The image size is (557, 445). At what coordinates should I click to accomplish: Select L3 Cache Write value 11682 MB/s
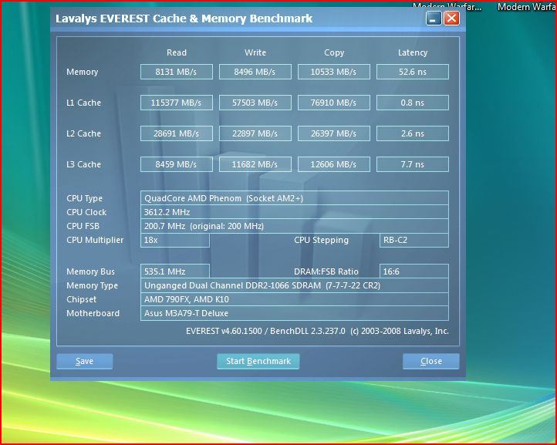[x=255, y=164]
